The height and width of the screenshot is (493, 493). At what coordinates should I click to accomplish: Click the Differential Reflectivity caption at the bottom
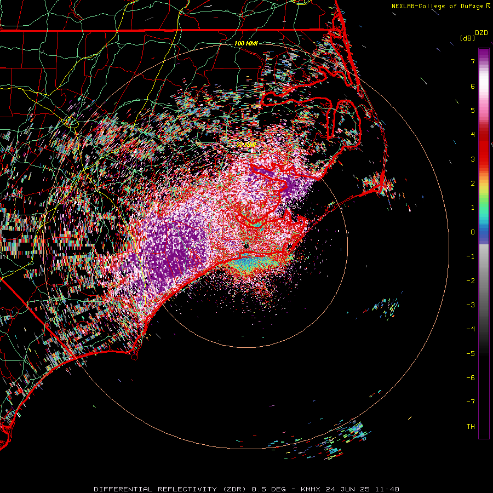(x=246, y=489)
